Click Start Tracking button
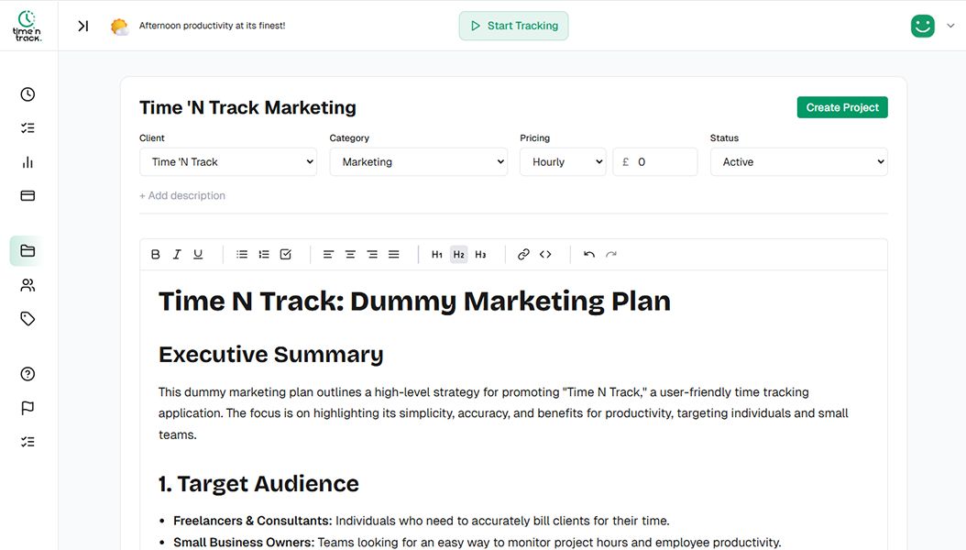Screen dimensions: 966x550 pos(514,26)
